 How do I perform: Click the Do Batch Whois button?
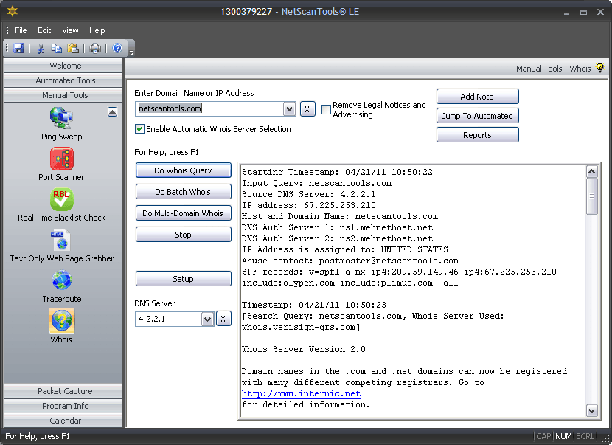click(x=183, y=192)
